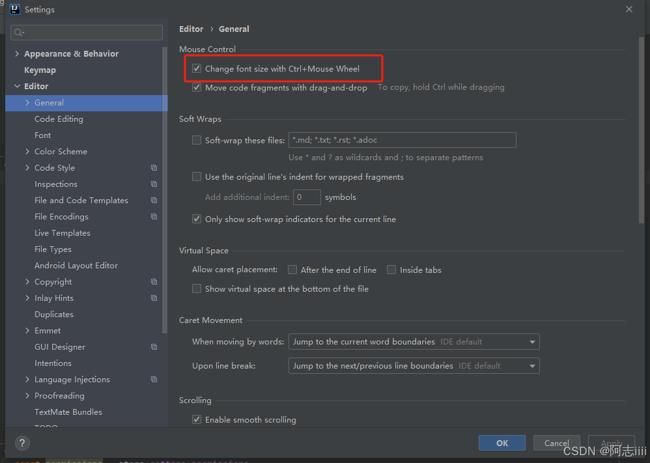
Task: Open Intentions settings page
Action: [53, 363]
